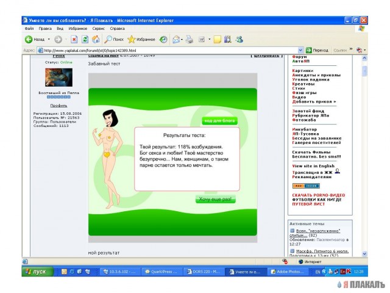Click the 'код для блога' green button
The width and height of the screenshot is (390, 293).
220,121
